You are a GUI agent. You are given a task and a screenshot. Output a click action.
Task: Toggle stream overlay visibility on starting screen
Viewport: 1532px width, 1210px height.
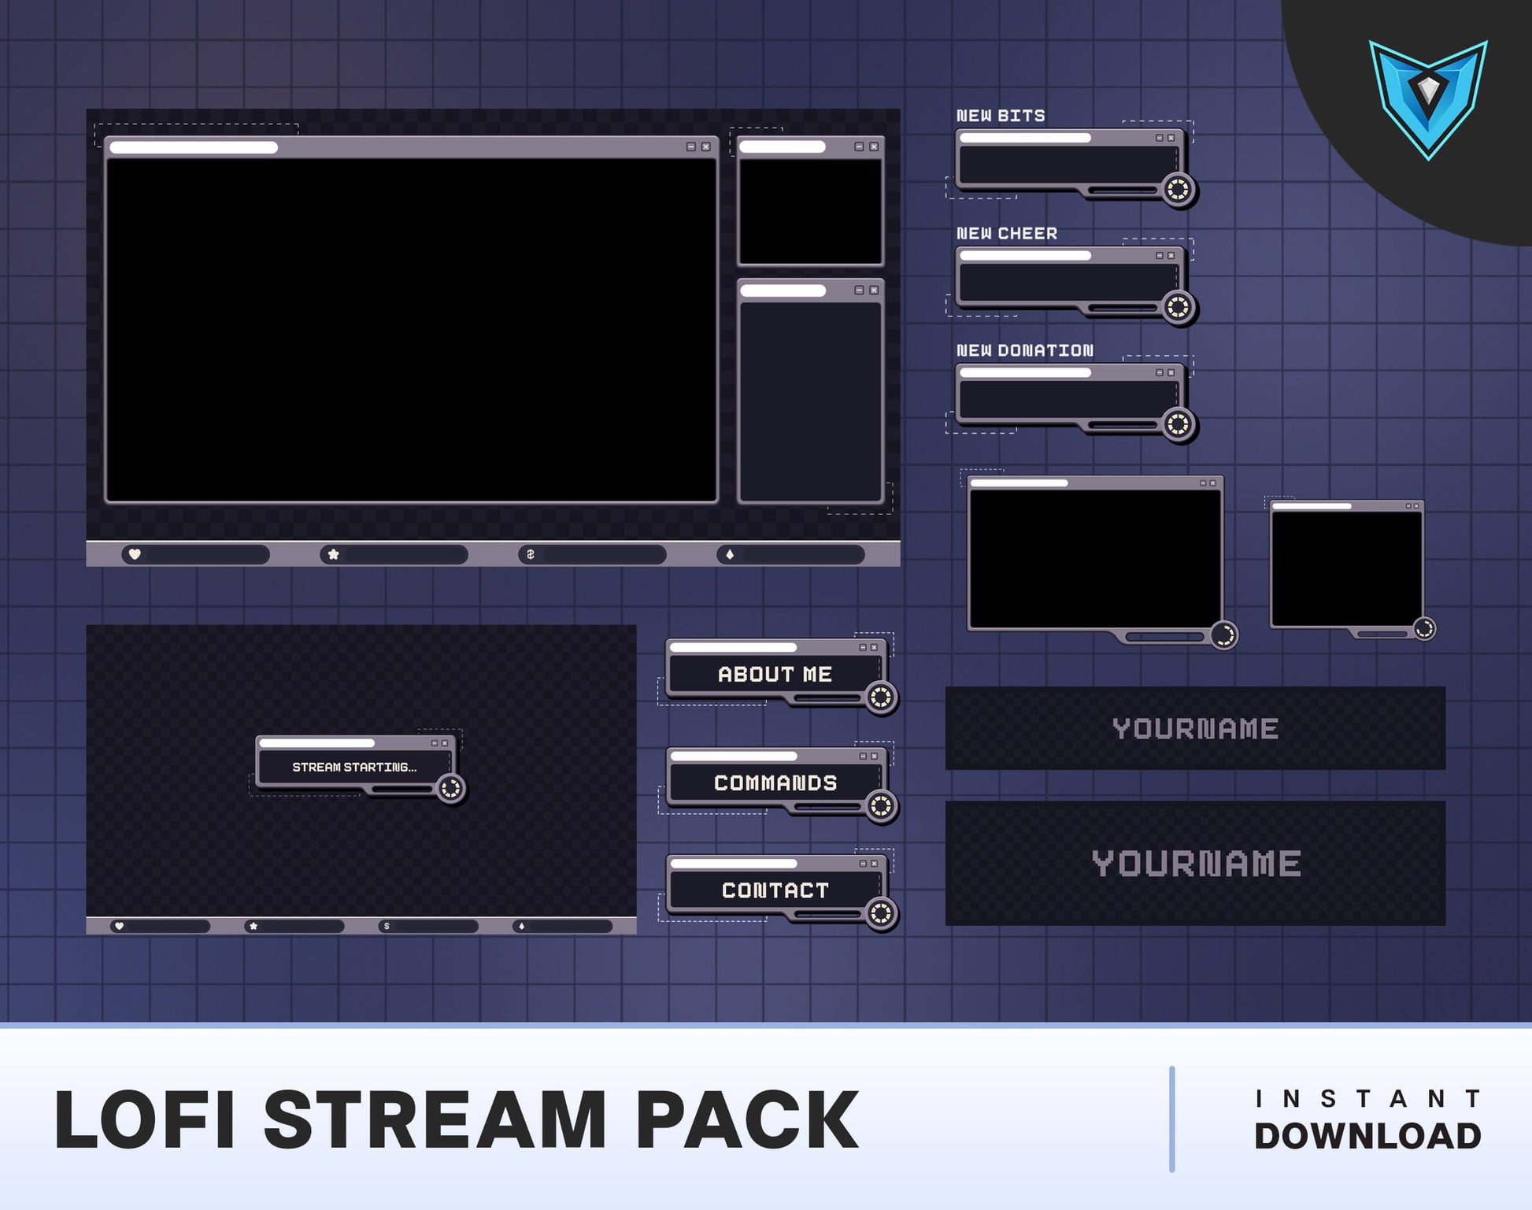[x=435, y=750]
